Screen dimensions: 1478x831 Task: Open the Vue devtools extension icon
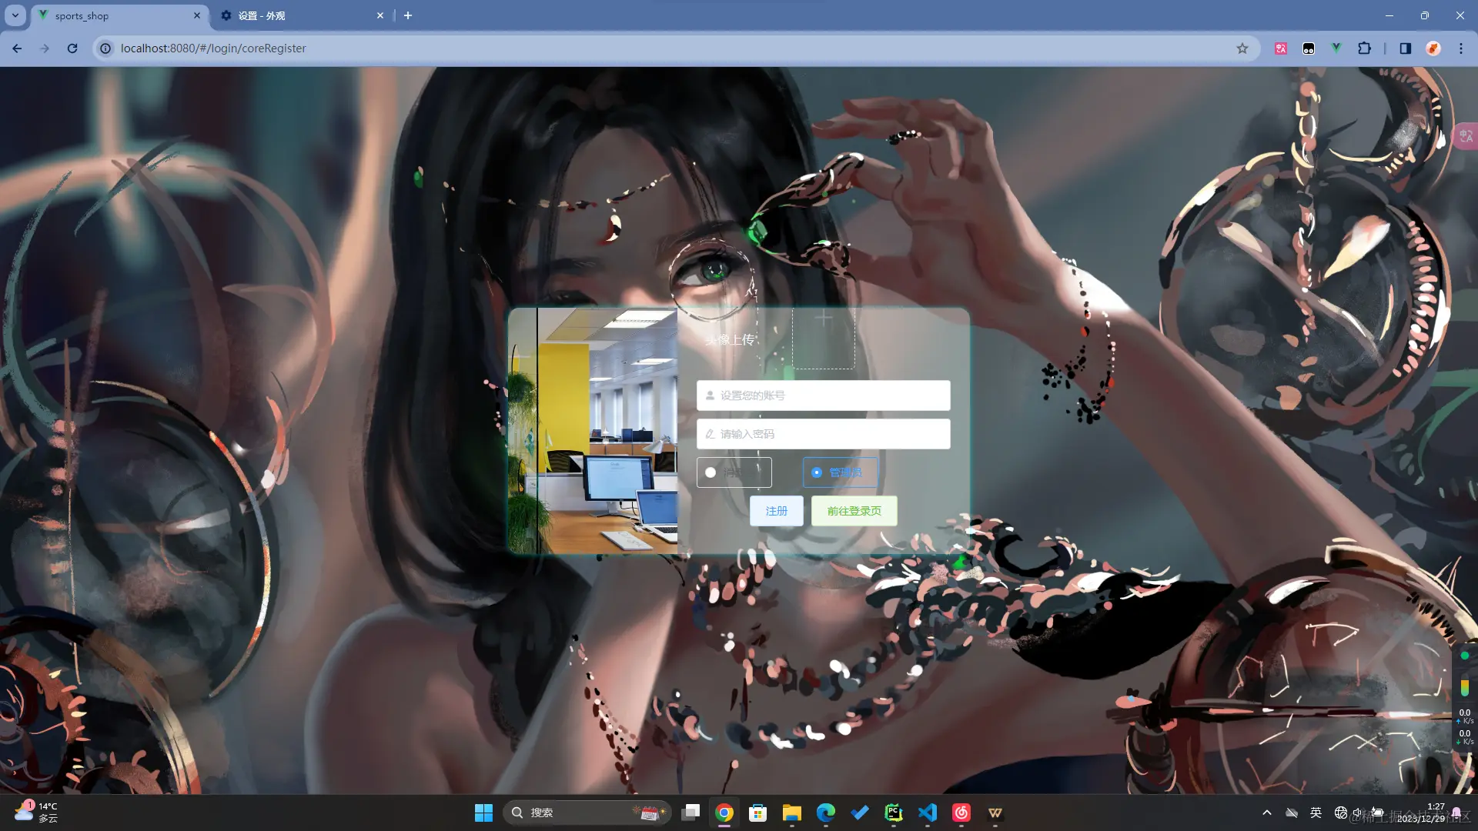pyautogui.click(x=1336, y=48)
